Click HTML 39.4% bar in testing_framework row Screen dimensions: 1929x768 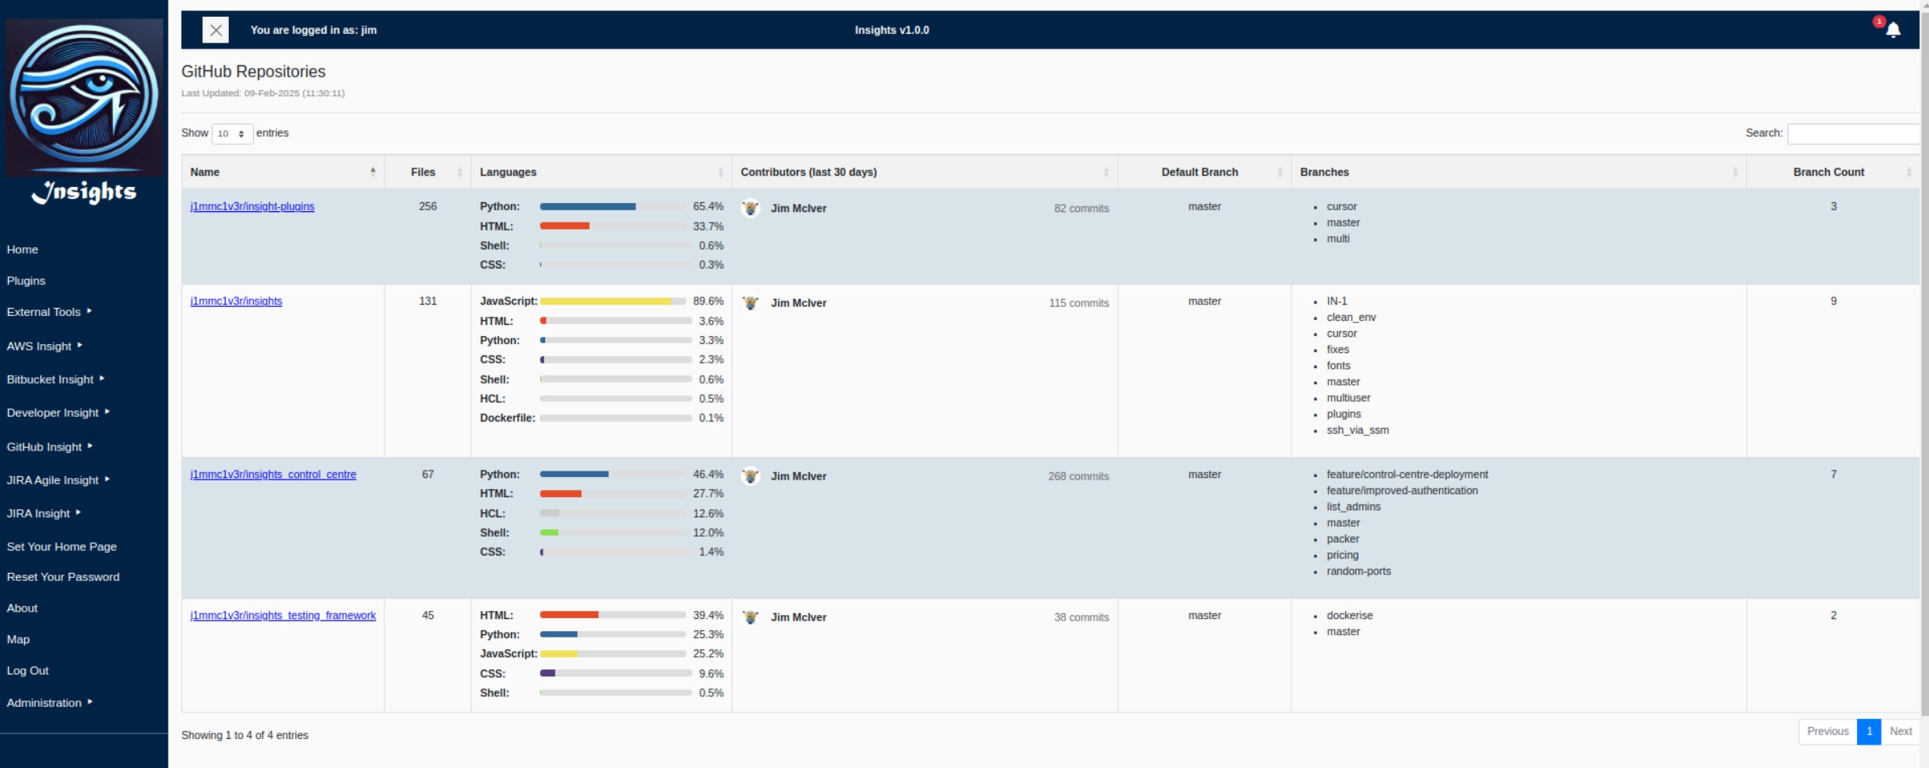[x=613, y=616]
